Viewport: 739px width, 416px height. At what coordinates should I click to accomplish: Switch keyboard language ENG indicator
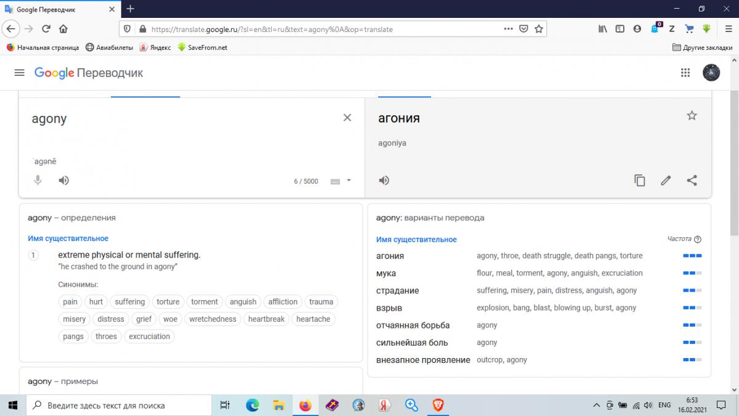pos(664,405)
